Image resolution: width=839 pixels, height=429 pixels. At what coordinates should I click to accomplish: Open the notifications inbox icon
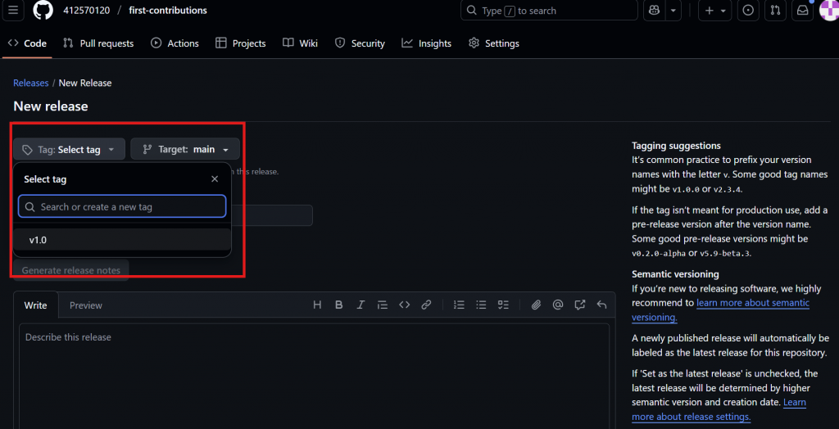click(x=802, y=10)
